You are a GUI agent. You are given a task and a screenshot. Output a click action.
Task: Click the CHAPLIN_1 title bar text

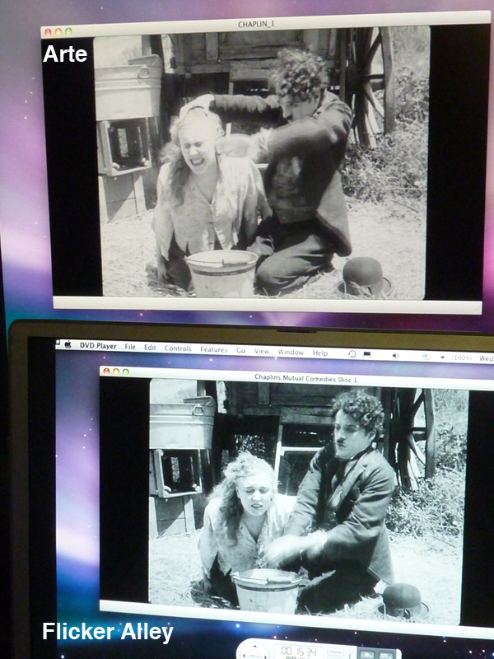[256, 24]
